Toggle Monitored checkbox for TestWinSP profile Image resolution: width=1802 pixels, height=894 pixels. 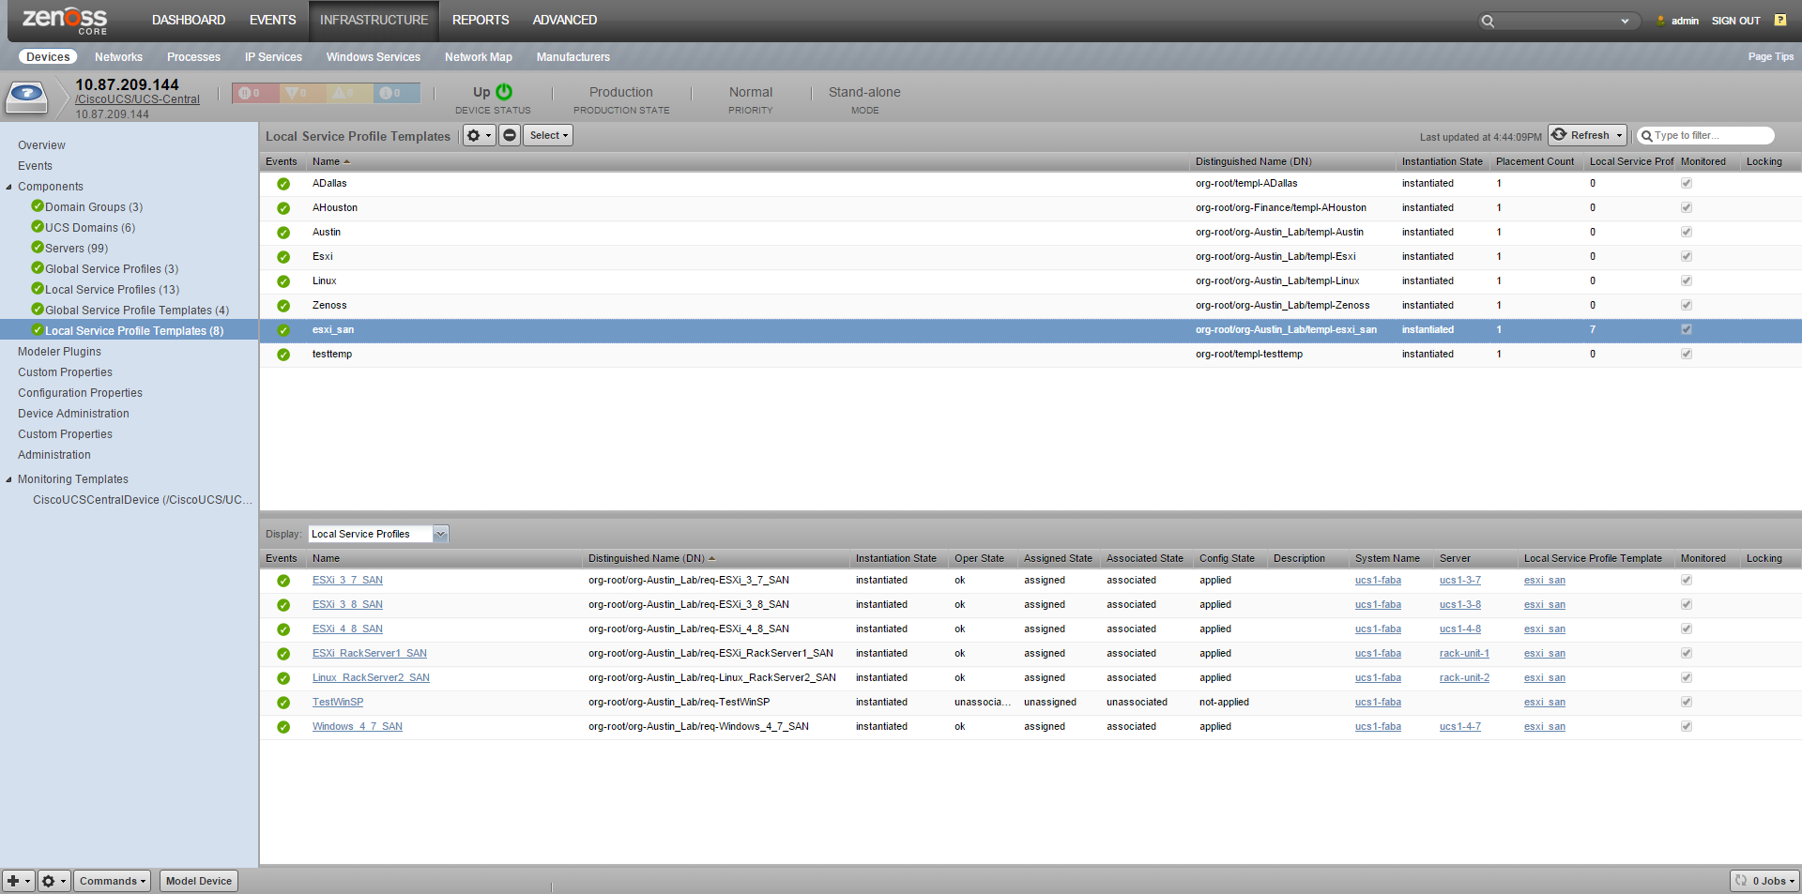1687,702
